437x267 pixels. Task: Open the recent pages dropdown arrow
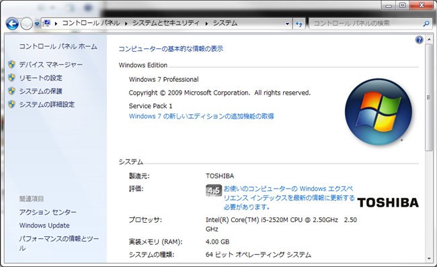37,24
